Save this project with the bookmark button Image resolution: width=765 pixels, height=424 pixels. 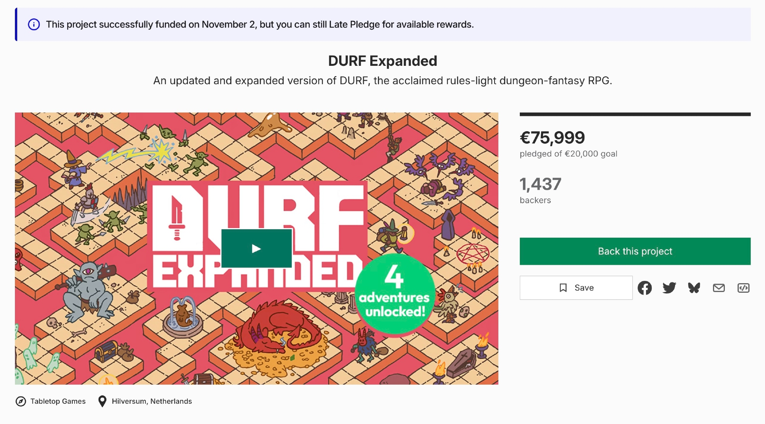point(576,288)
